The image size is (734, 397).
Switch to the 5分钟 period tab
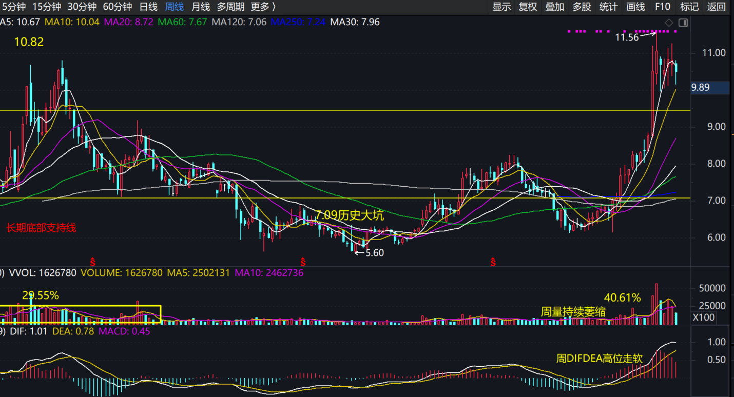point(14,7)
